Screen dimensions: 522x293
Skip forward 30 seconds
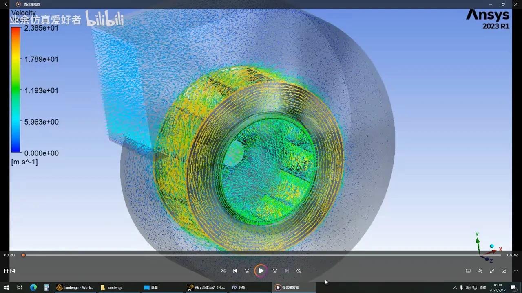click(275, 271)
